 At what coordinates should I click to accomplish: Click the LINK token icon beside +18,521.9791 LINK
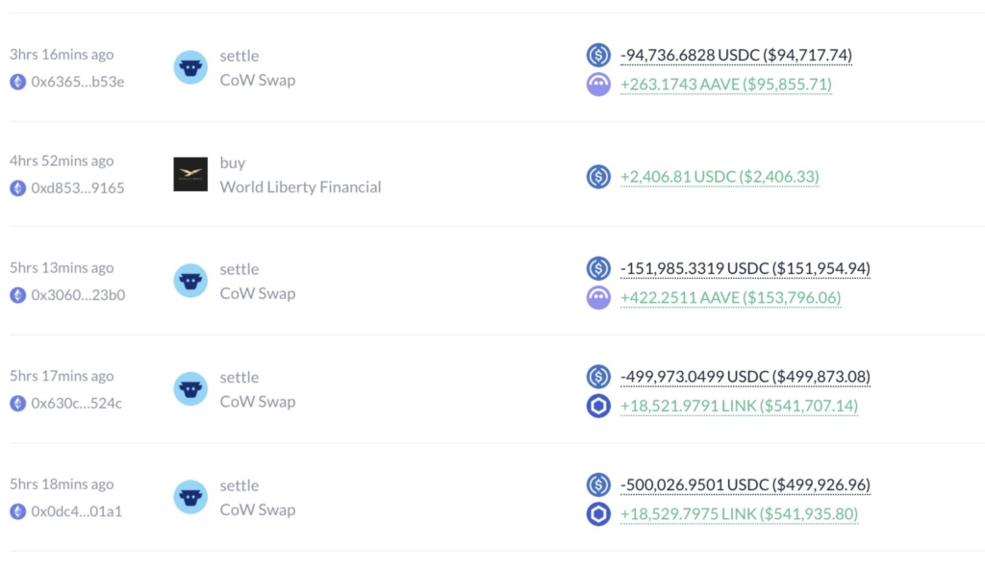[598, 406]
